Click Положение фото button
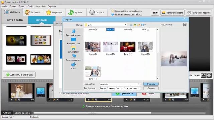 coord(173,13)
